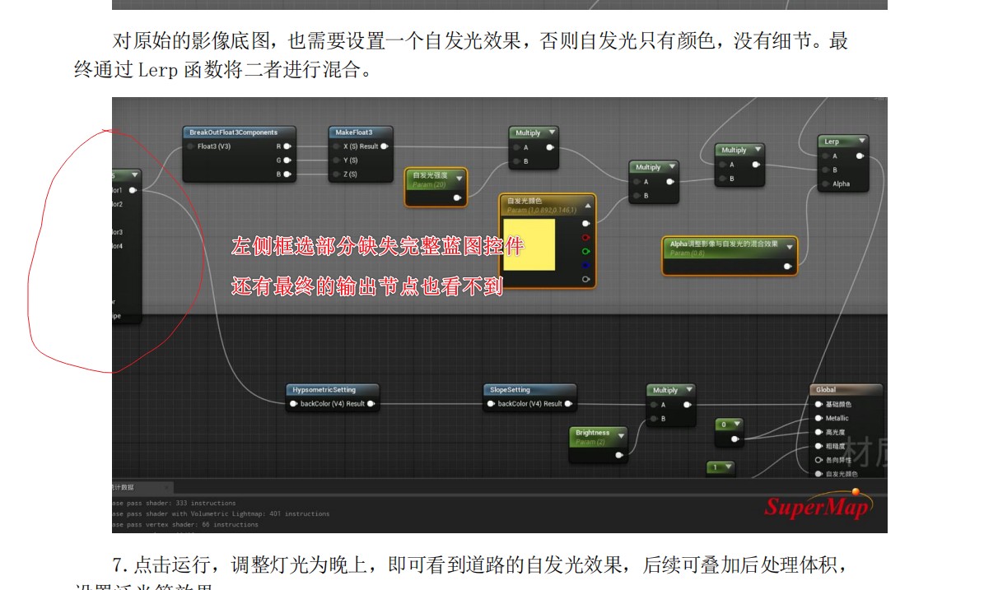This screenshot has width=984, height=590.
Task: Click the '7.点击运行' paragraph text
Action: click(x=480, y=565)
